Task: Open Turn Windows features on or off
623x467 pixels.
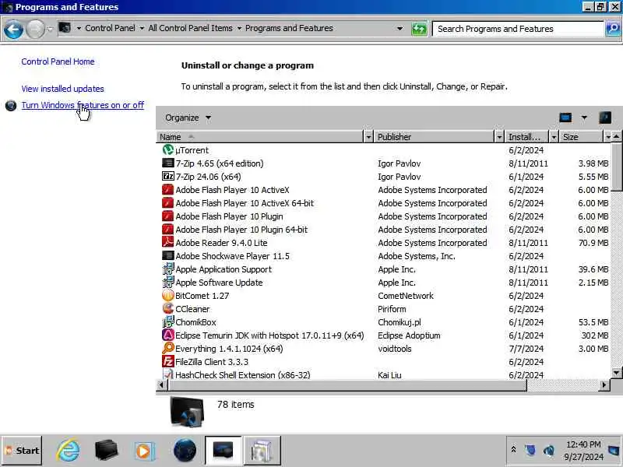Action: [x=83, y=105]
